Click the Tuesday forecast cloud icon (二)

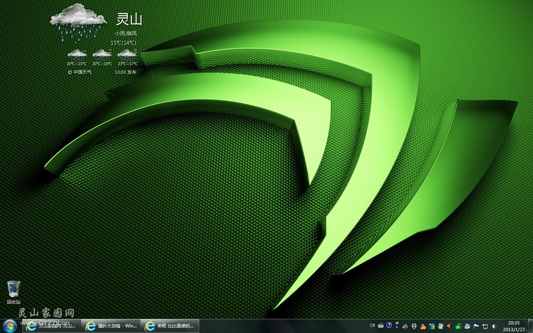coord(102,55)
